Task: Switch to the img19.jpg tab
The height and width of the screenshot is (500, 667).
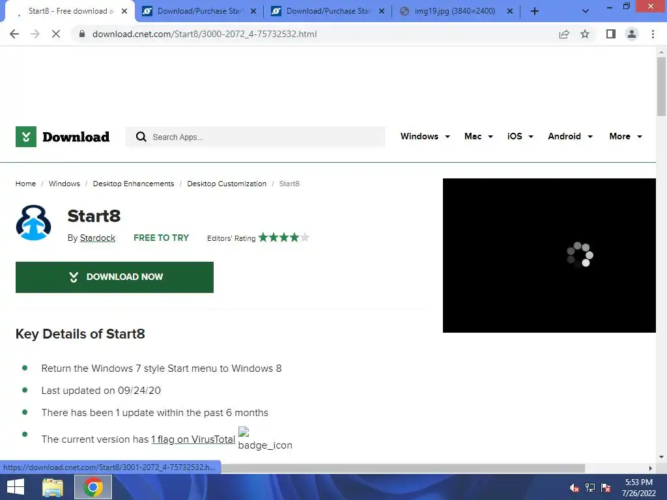Action: click(456, 12)
